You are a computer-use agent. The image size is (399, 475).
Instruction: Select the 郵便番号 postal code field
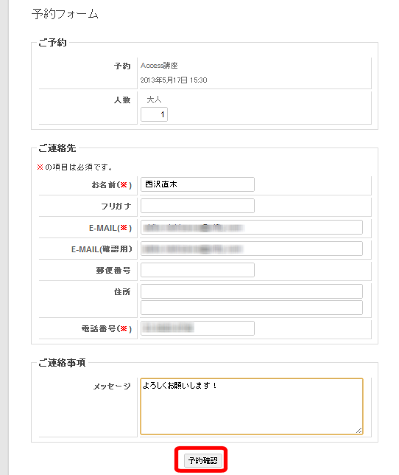tap(197, 270)
